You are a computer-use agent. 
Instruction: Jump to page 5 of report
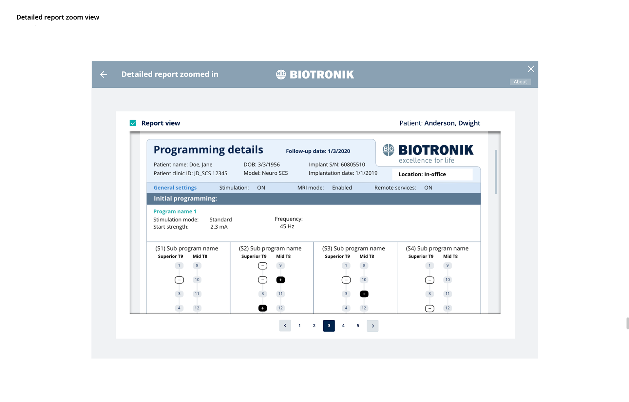tap(358, 326)
